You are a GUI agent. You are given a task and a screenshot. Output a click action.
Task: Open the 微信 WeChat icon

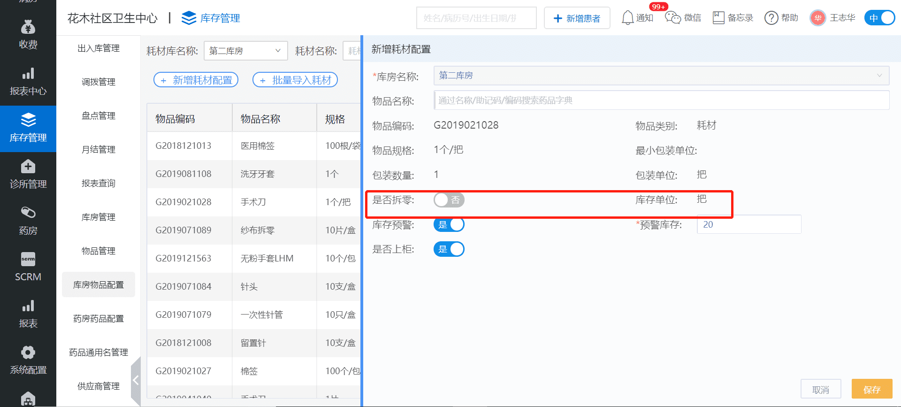(673, 18)
